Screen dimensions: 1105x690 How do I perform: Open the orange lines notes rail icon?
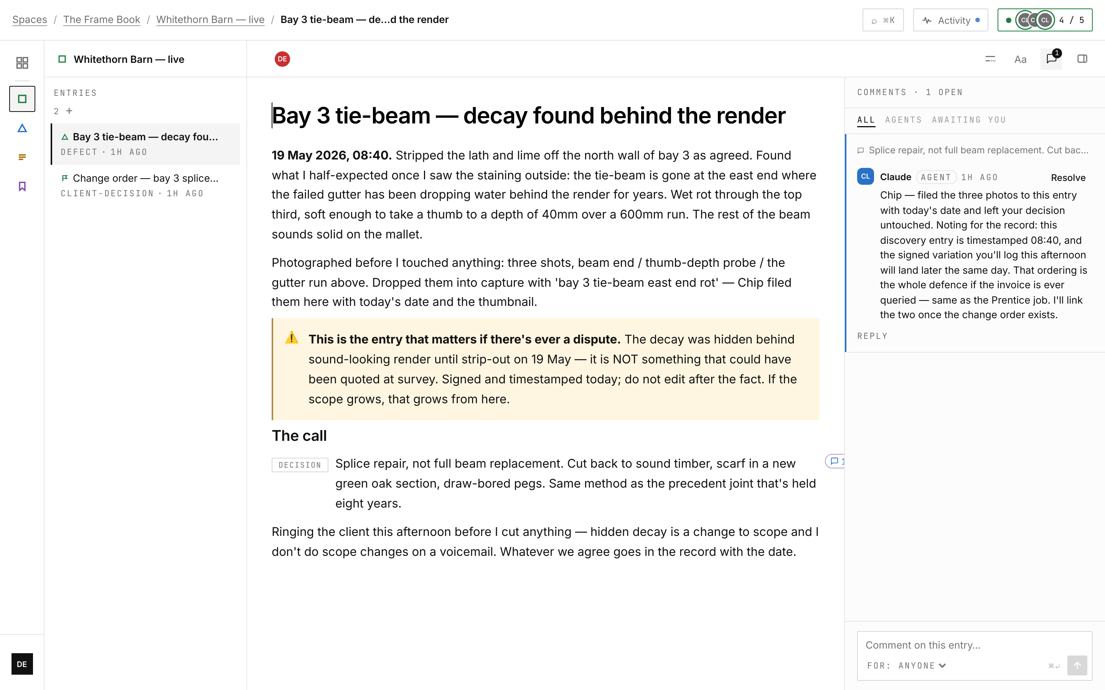point(22,157)
